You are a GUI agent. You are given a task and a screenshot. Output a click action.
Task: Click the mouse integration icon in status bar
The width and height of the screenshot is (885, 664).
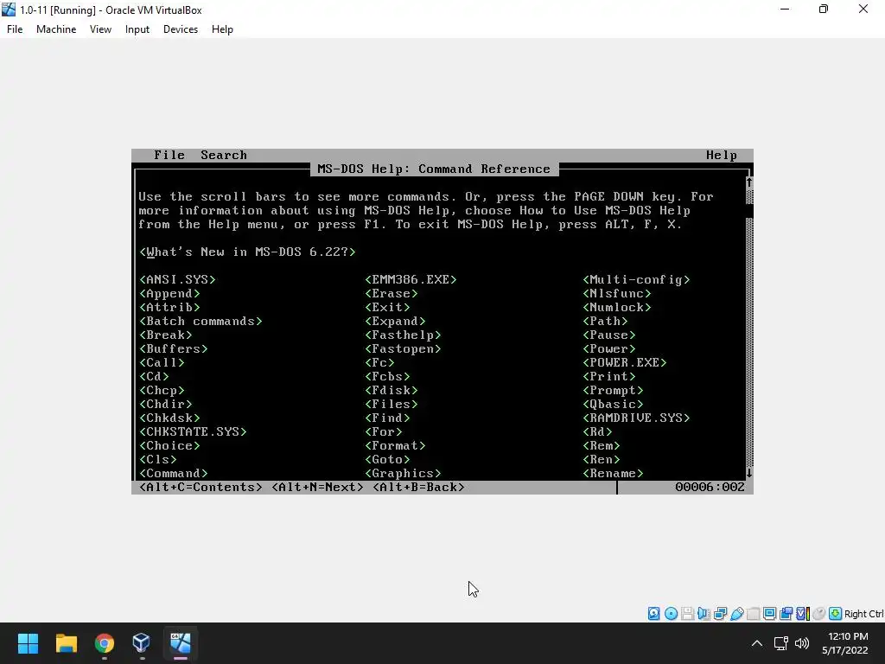coord(818,613)
